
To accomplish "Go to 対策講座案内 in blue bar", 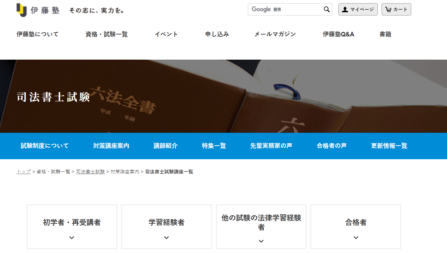I will [x=111, y=146].
